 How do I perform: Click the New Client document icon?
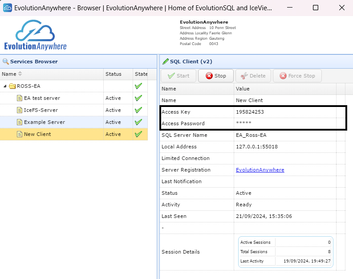point(20,134)
